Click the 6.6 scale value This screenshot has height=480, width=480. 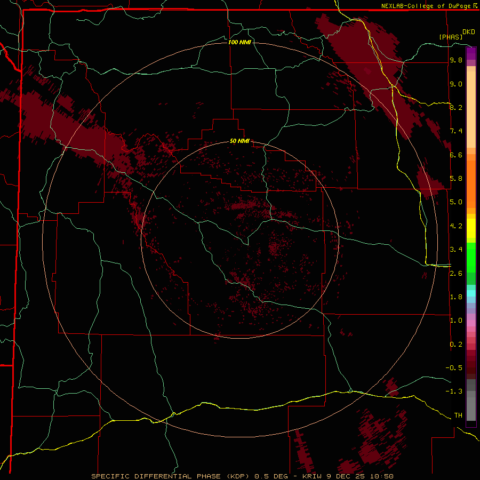[x=456, y=155]
